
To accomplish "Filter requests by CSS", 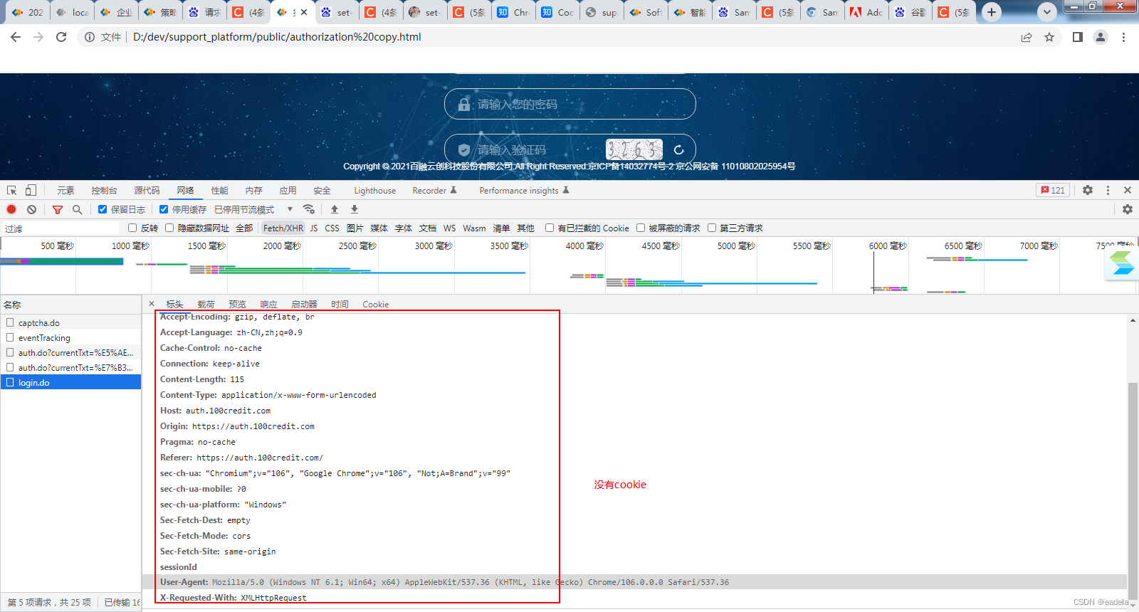I will tap(332, 228).
